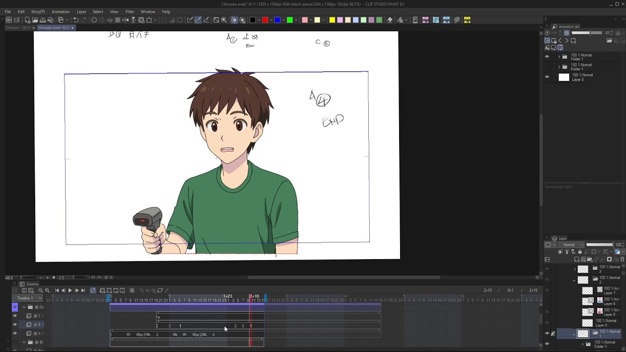Toggle loop playback in the timeline

[92, 290]
